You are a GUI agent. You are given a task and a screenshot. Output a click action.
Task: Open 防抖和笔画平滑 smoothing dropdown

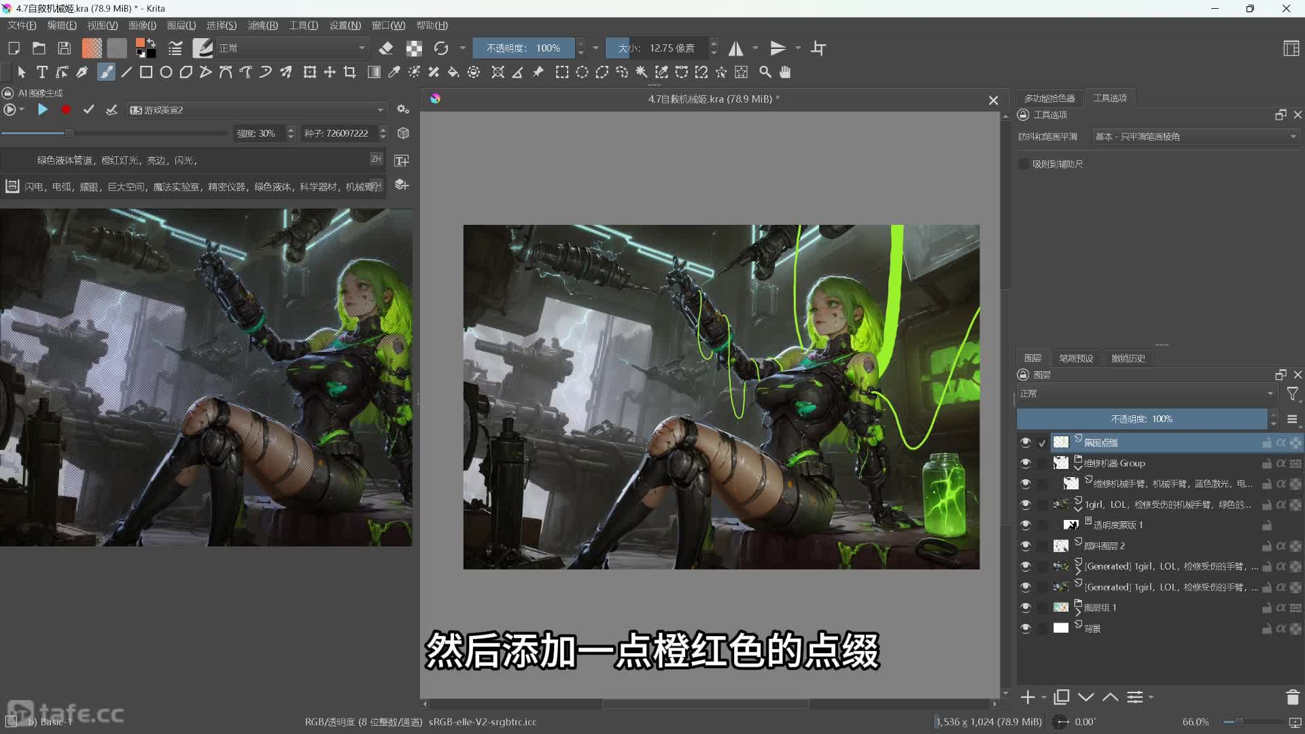pyautogui.click(x=1196, y=137)
